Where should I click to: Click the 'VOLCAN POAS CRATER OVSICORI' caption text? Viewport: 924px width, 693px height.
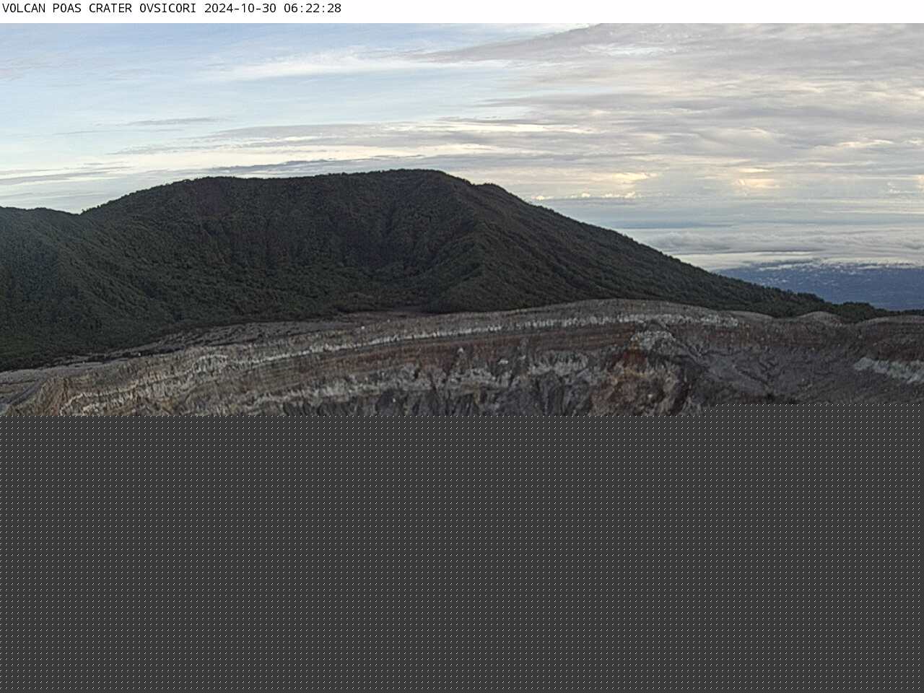coord(100,9)
